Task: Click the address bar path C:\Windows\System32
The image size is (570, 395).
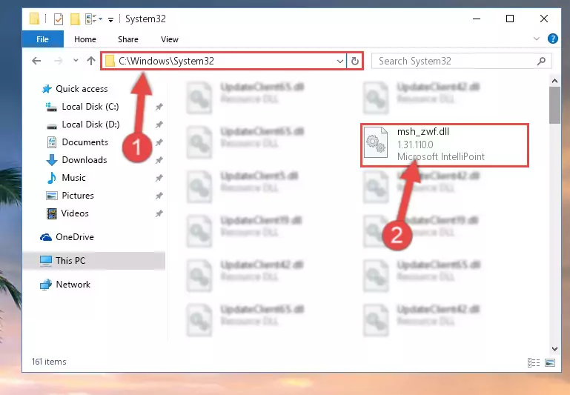Action: (166, 61)
